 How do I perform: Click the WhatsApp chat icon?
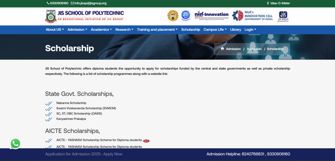(x=15, y=144)
